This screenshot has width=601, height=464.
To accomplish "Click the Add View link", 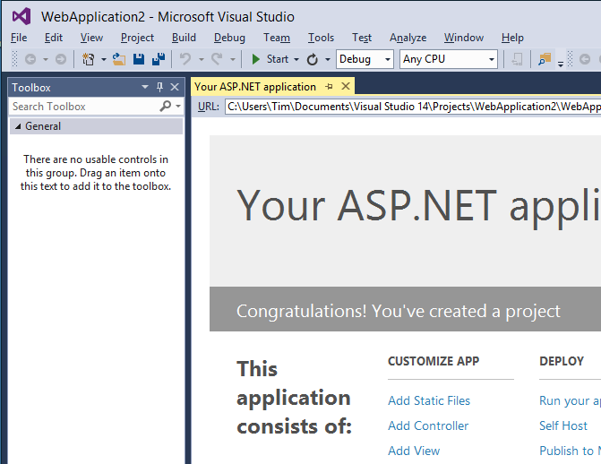I will tap(414, 451).
